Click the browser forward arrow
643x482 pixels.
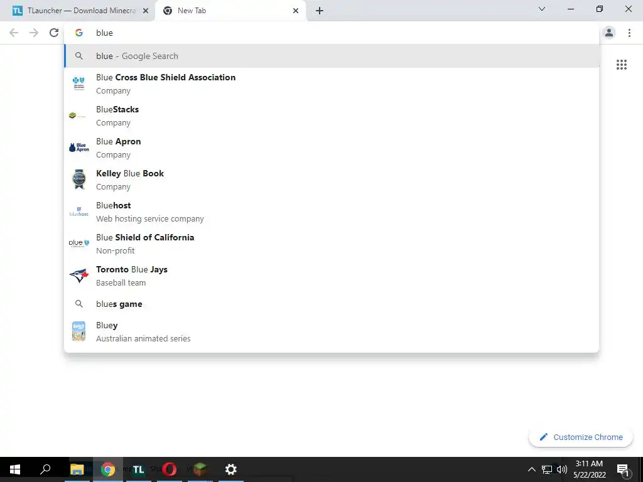tap(34, 33)
